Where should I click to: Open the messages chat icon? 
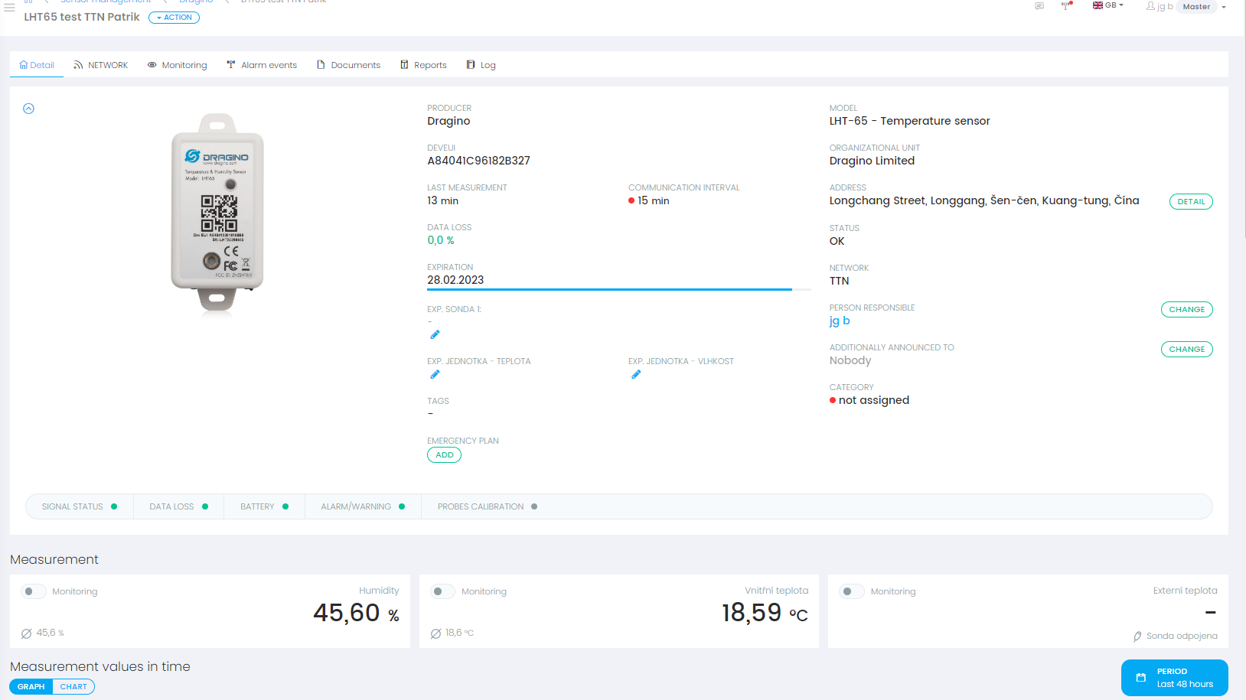pyautogui.click(x=1039, y=6)
